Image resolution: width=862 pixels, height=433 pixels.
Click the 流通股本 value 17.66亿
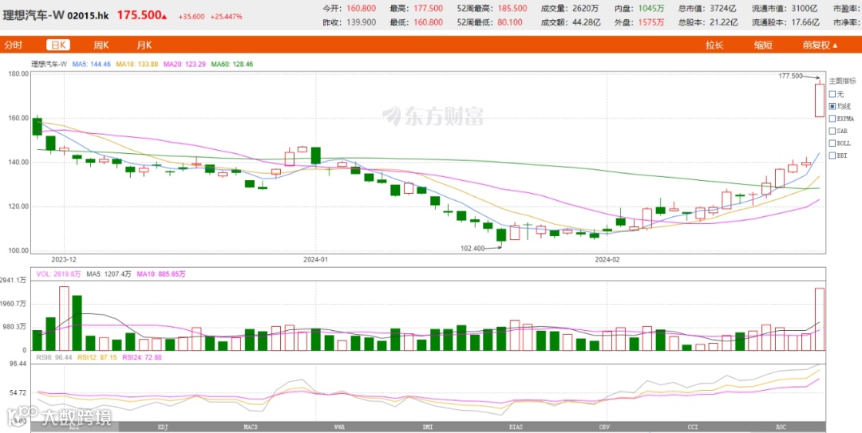[x=805, y=22]
